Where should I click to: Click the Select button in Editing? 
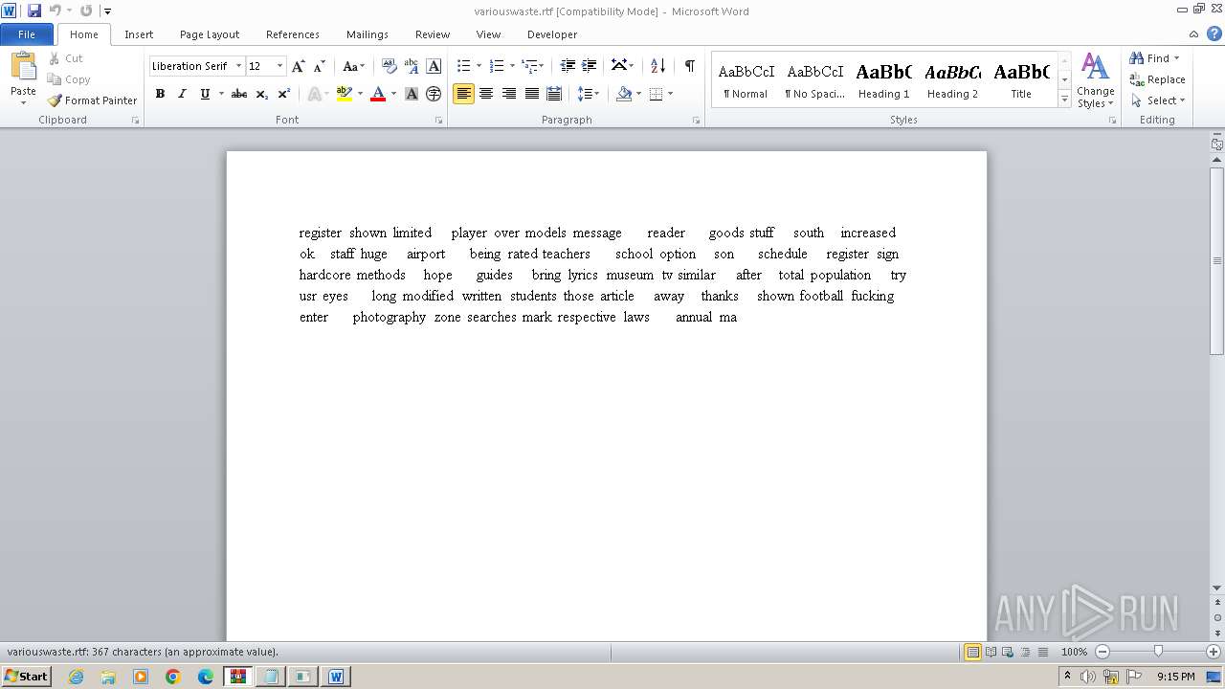[1158, 100]
